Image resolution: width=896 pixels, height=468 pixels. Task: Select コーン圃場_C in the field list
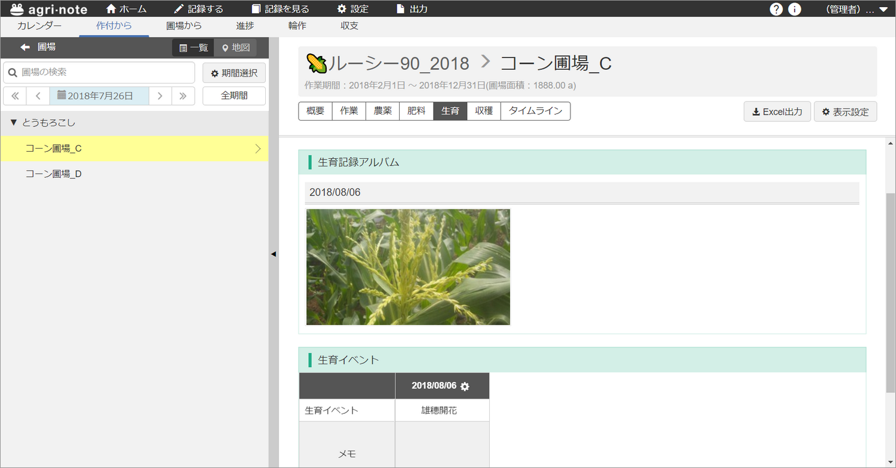(134, 149)
